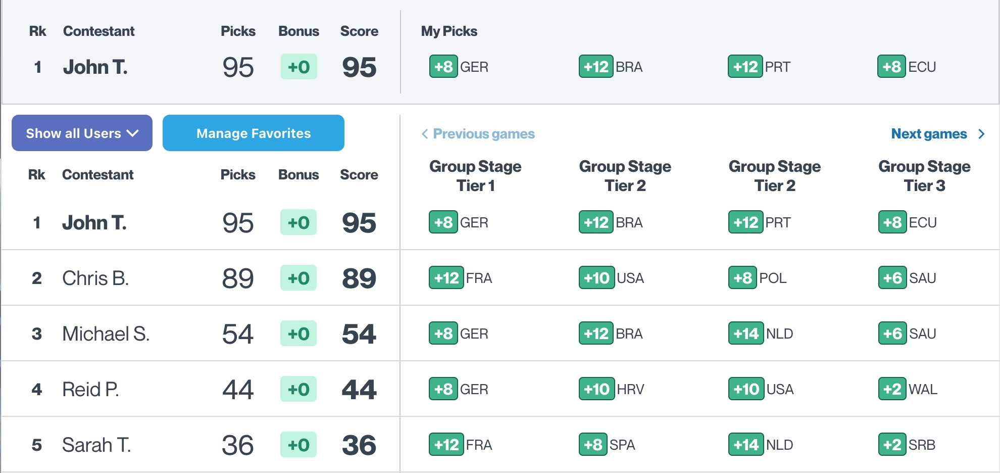
Task: Open the Show all Users dropdown
Action: 82,133
